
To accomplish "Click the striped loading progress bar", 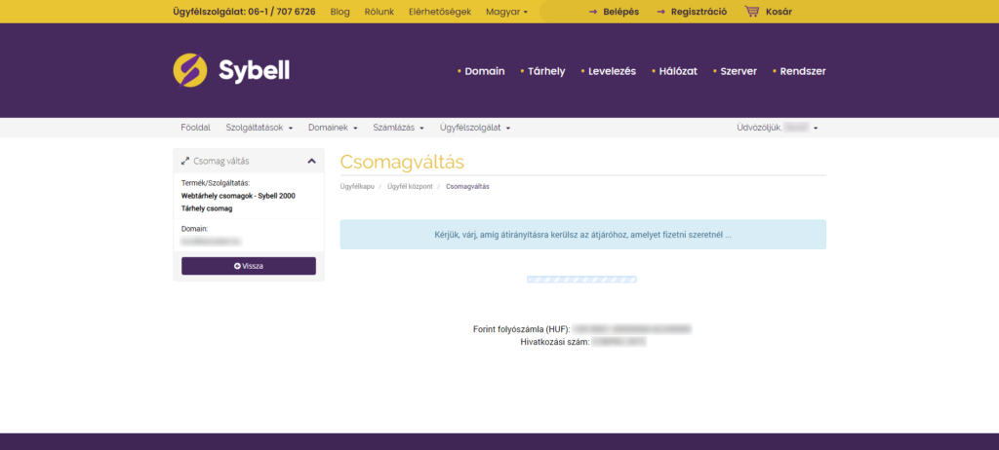I will pyautogui.click(x=581, y=280).
